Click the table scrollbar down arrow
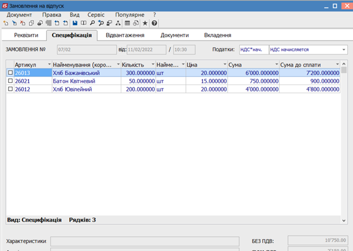The width and height of the screenshot is (353, 251). point(344,220)
